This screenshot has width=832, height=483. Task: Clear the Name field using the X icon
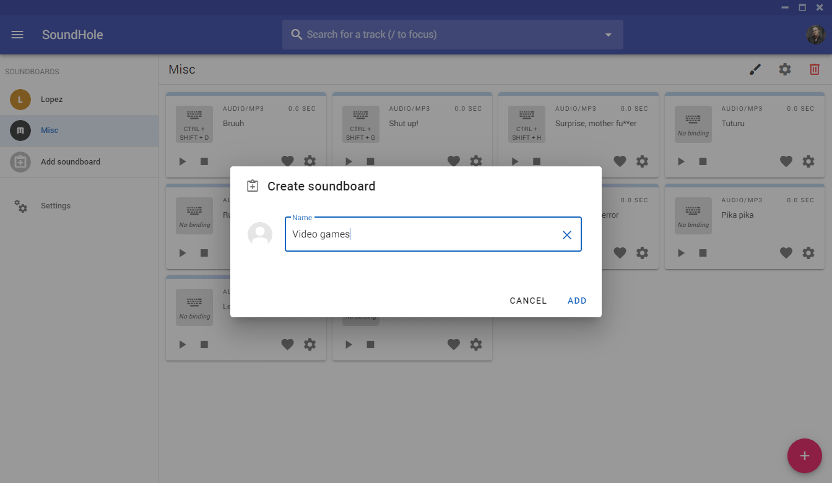pyautogui.click(x=566, y=234)
